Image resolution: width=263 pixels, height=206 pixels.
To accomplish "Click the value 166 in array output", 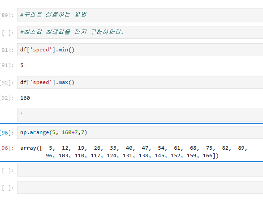I will (207, 156).
